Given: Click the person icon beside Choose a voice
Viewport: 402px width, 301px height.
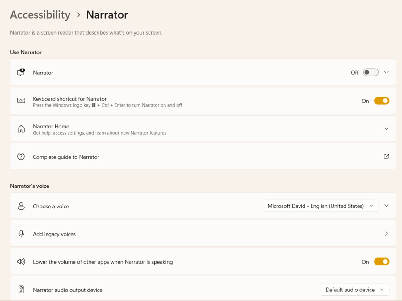Looking at the screenshot, I should 21,206.
